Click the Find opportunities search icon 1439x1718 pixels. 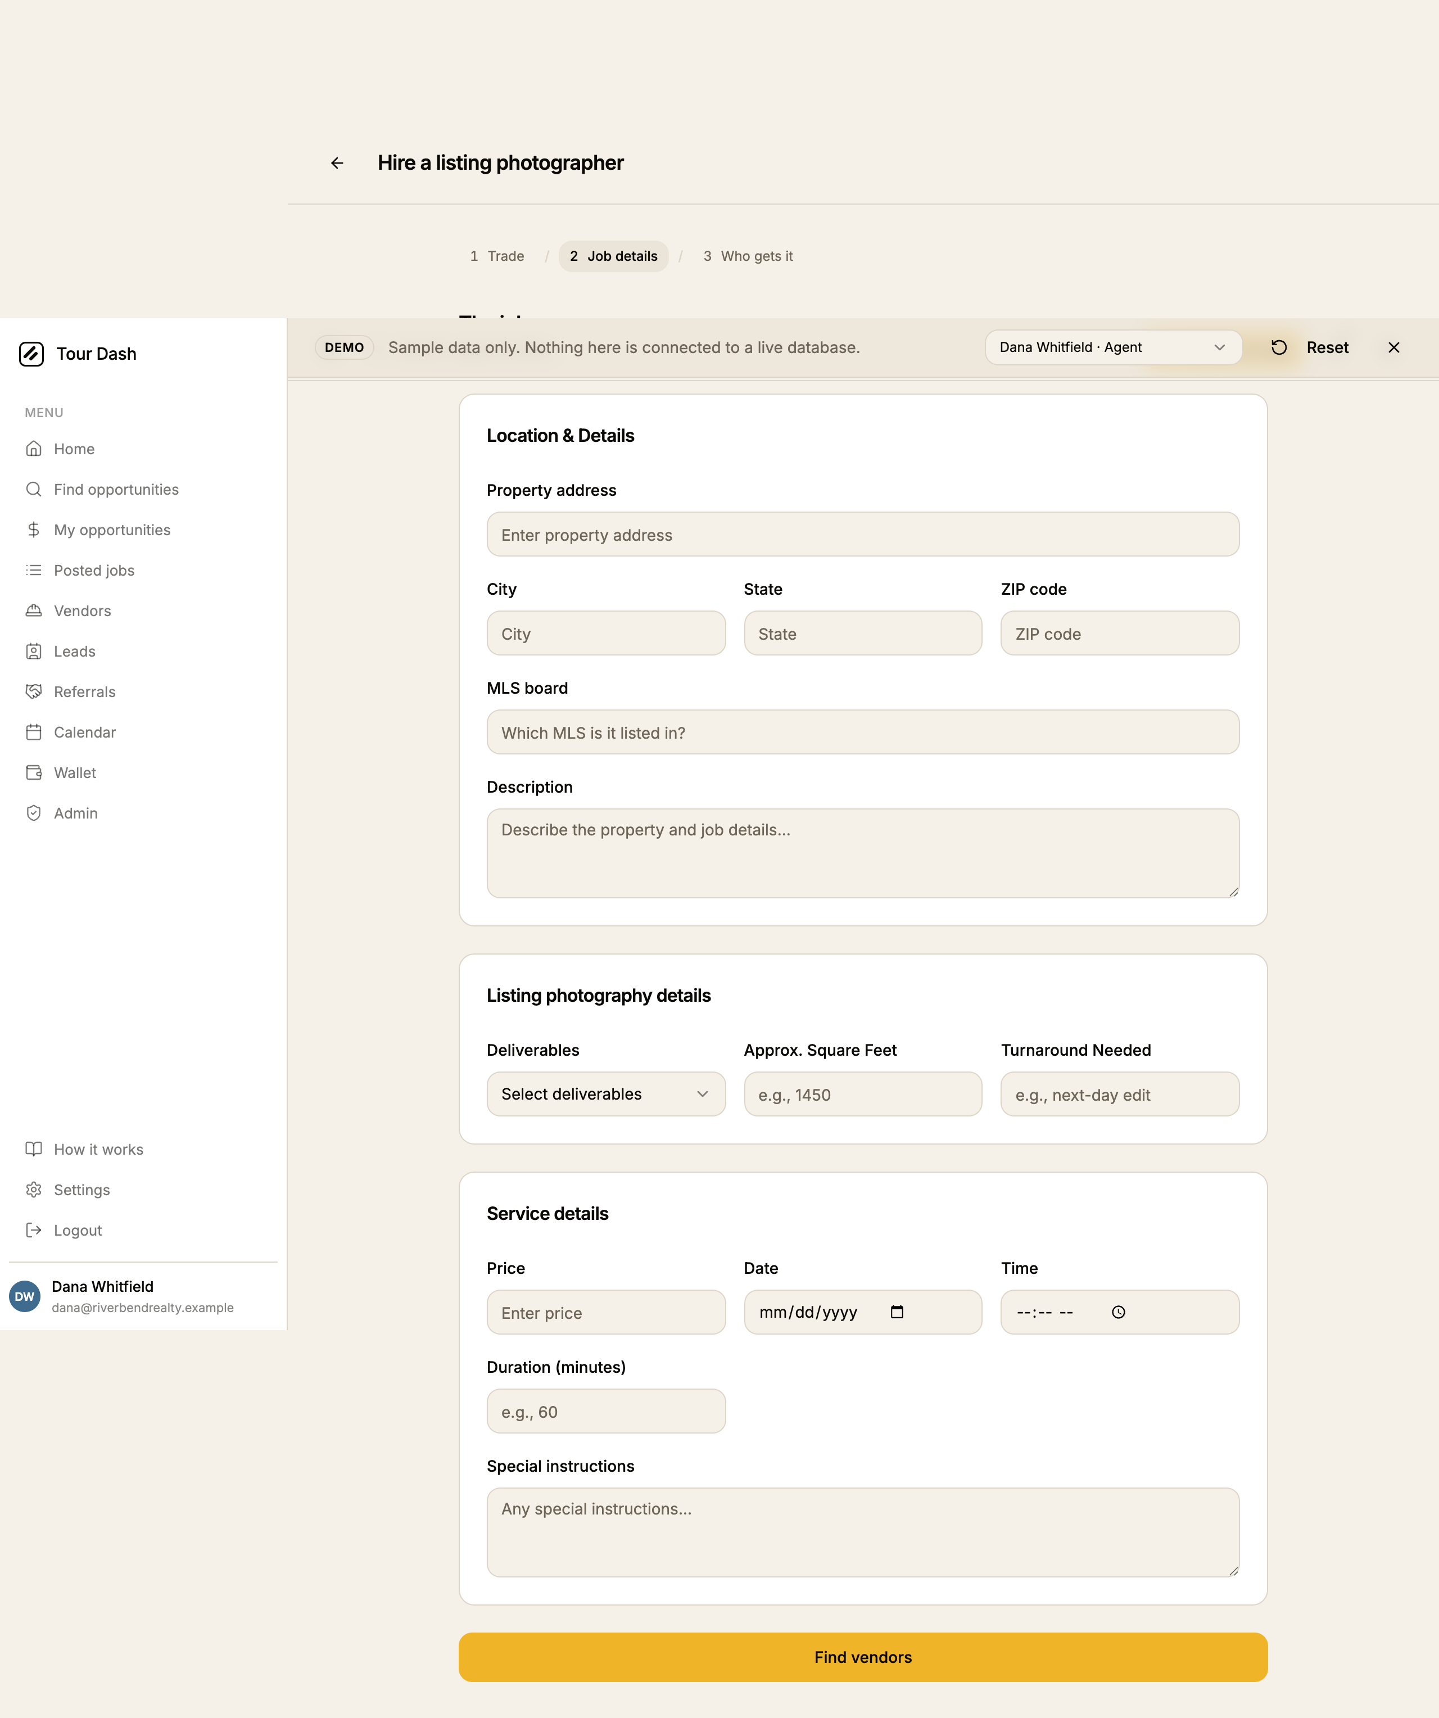coord(34,489)
